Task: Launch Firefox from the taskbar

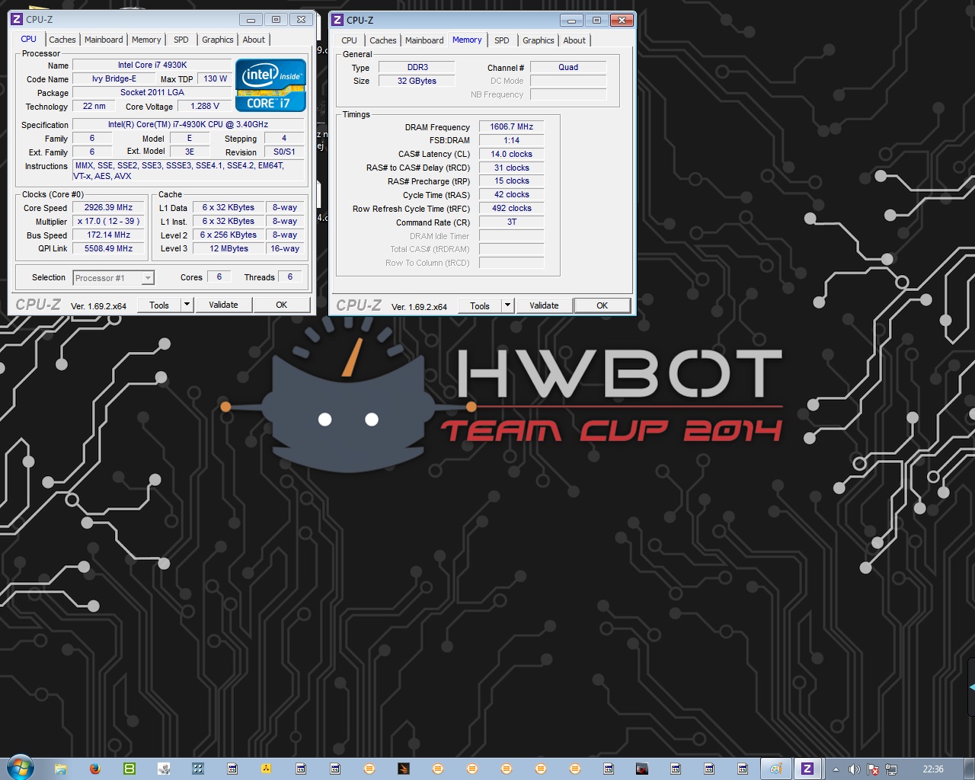Action: pos(94,769)
